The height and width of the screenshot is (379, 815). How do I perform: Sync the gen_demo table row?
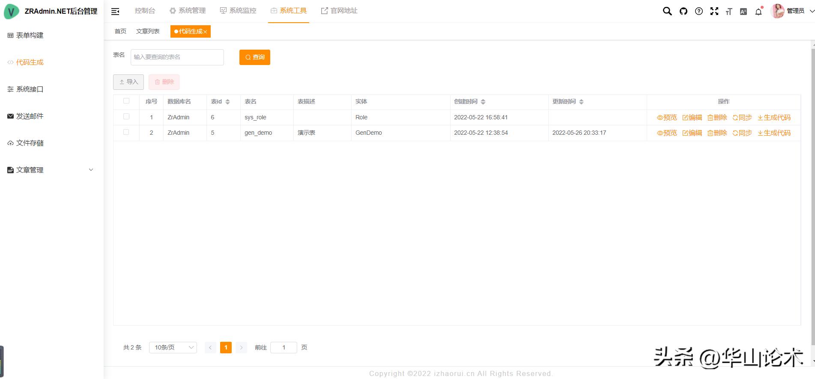point(742,133)
